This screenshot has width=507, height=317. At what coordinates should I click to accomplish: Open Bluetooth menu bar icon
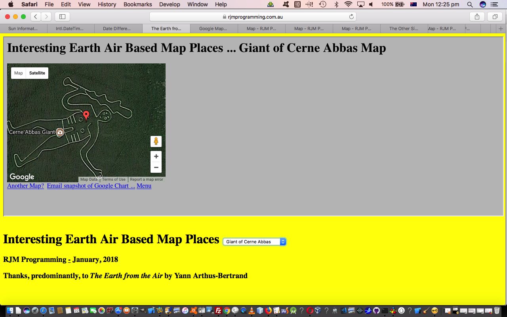[x=336, y=4]
